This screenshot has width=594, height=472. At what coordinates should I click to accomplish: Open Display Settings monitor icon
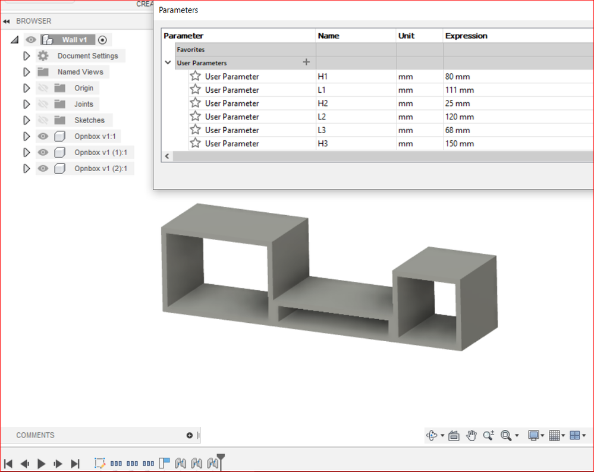[533, 436]
